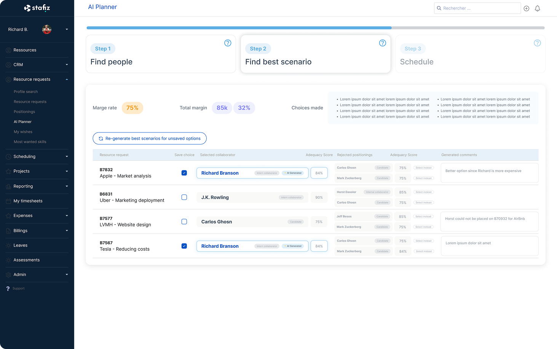The image size is (557, 349).
Task: Click 90% adequacy score for J.K. Rowling
Action: coord(319,198)
